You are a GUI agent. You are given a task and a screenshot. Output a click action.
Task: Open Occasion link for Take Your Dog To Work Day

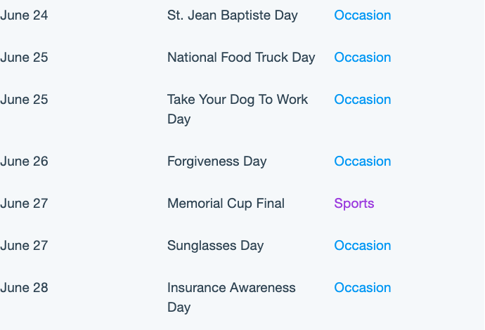[363, 100]
